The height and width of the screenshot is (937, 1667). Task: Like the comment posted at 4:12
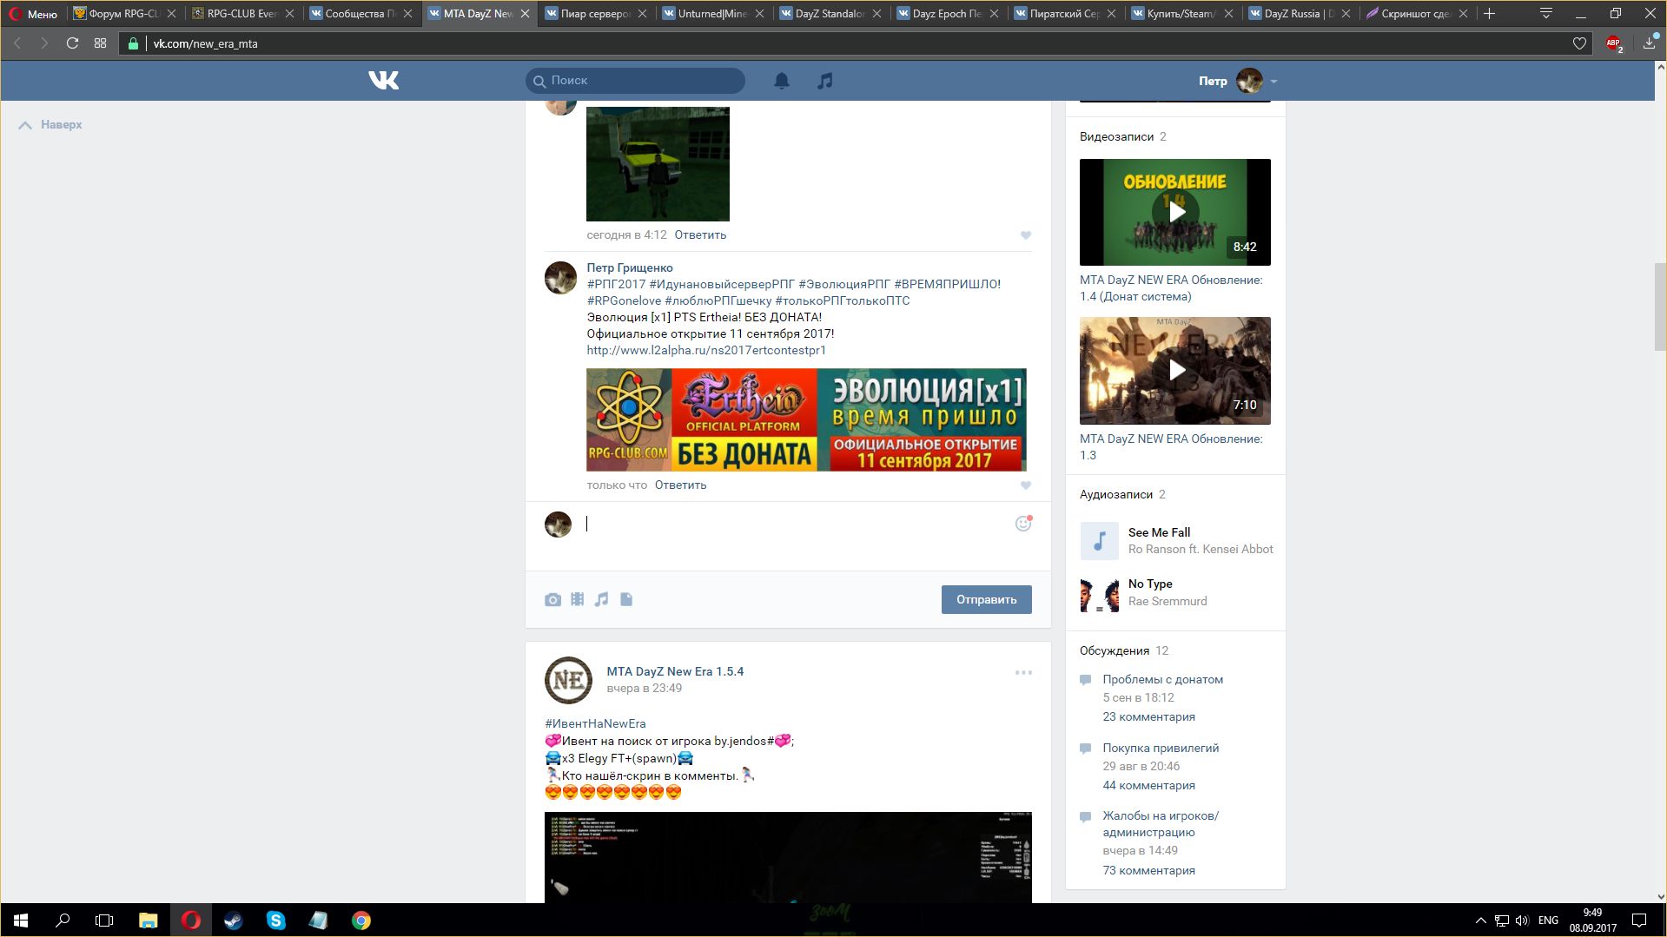point(1026,235)
